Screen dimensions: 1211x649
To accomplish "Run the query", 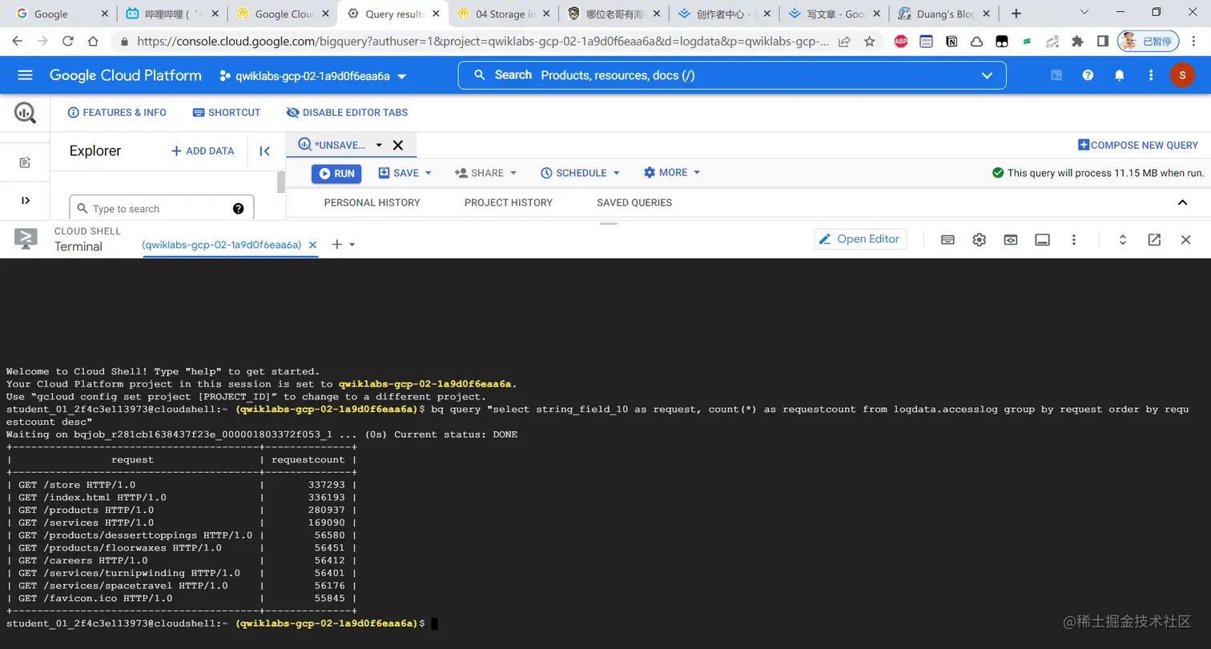I will tap(336, 173).
